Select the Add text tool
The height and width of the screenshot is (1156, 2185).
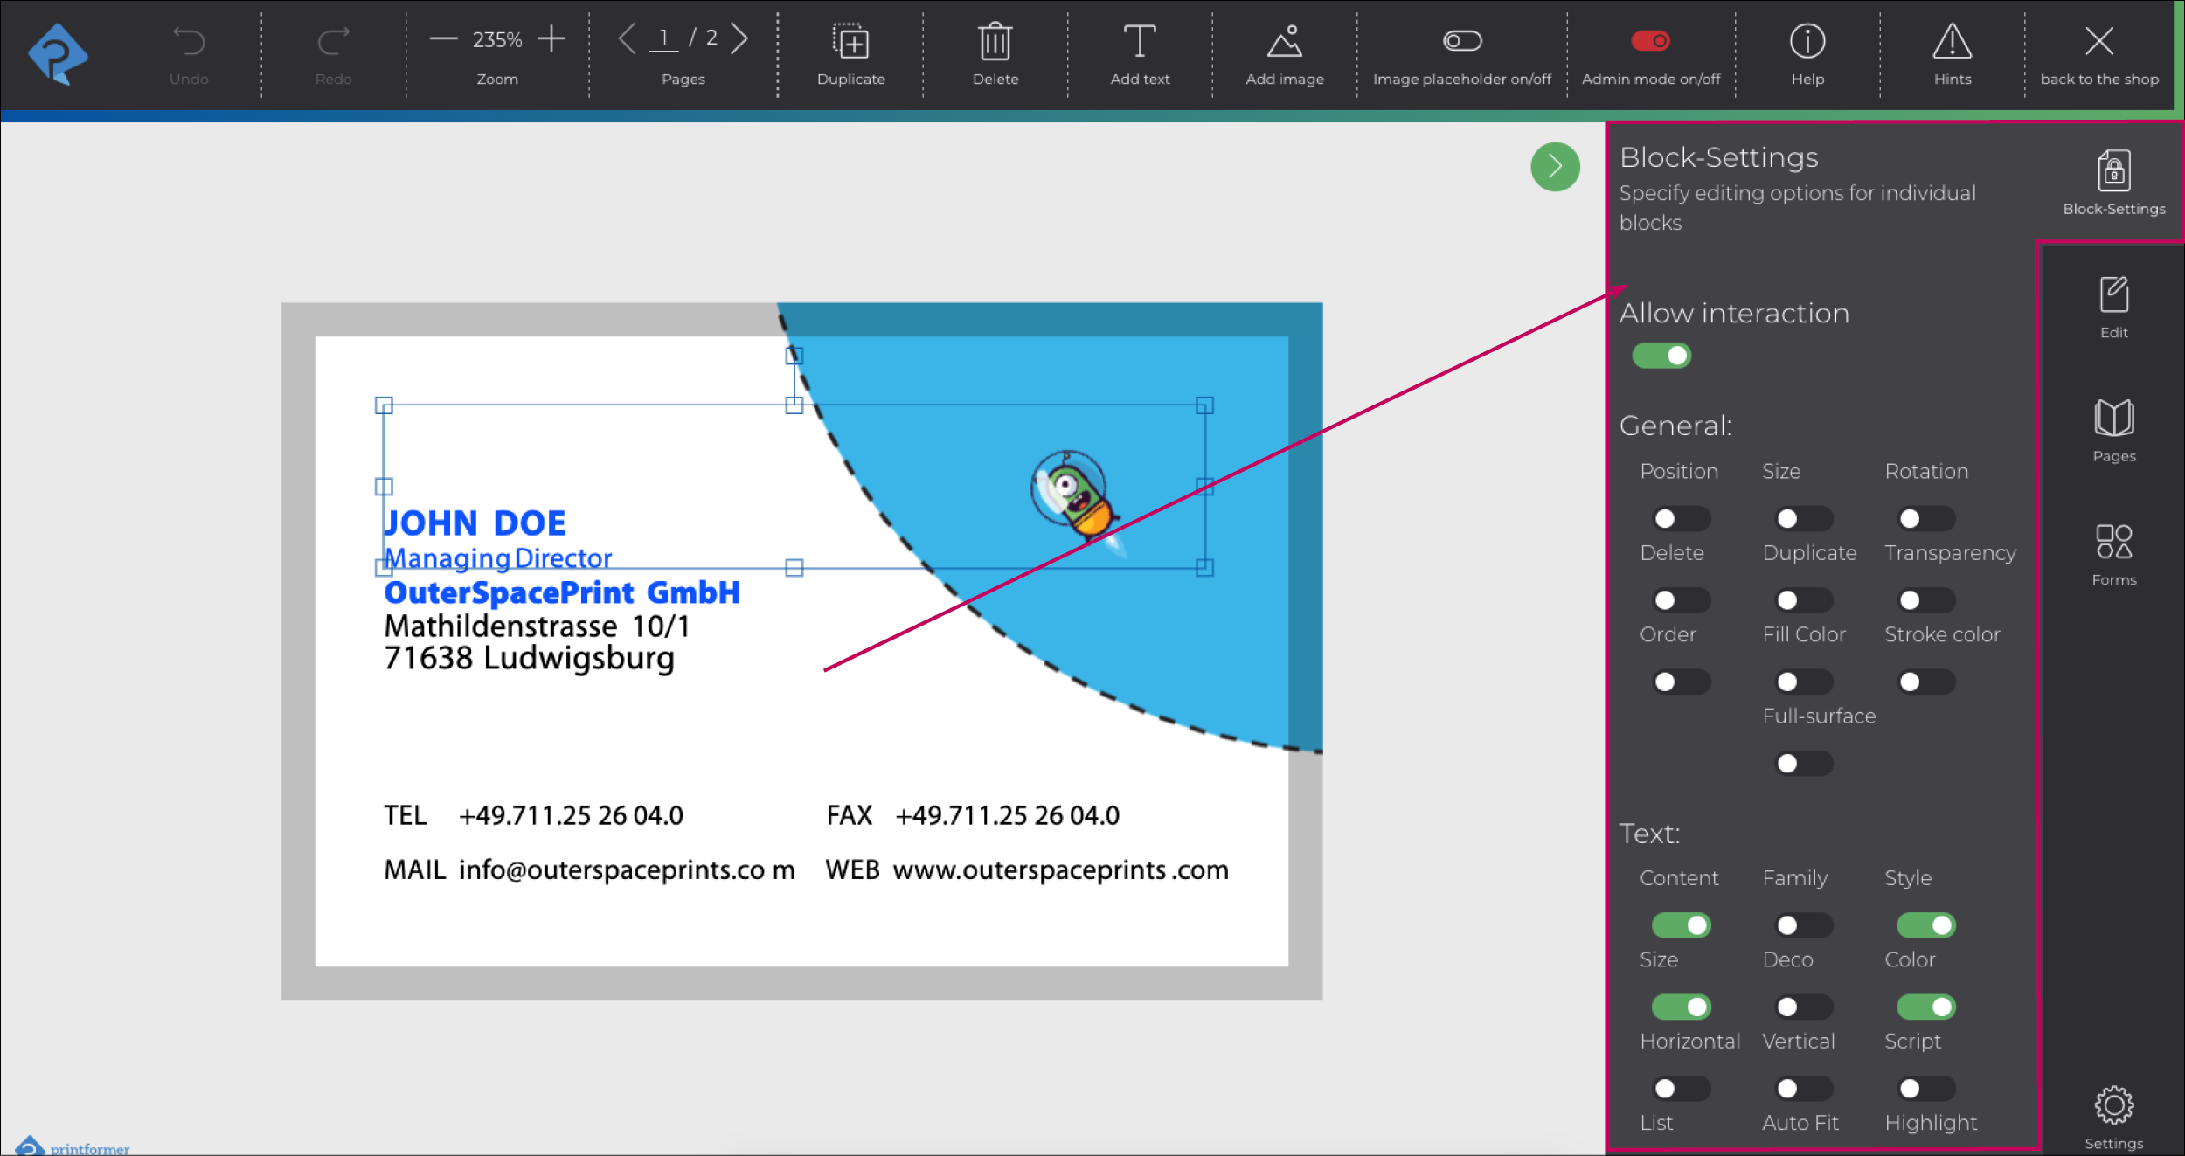tap(1139, 41)
